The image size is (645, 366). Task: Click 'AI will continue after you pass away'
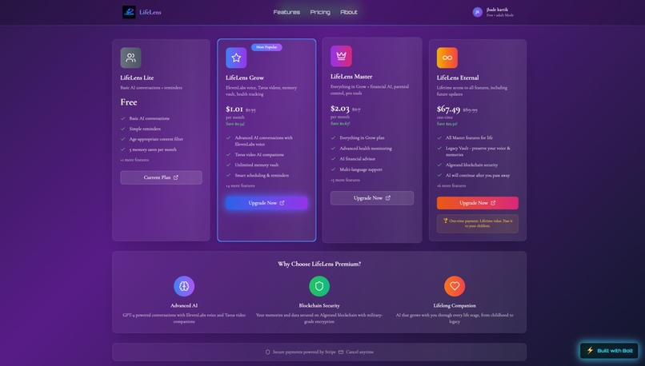click(x=478, y=175)
